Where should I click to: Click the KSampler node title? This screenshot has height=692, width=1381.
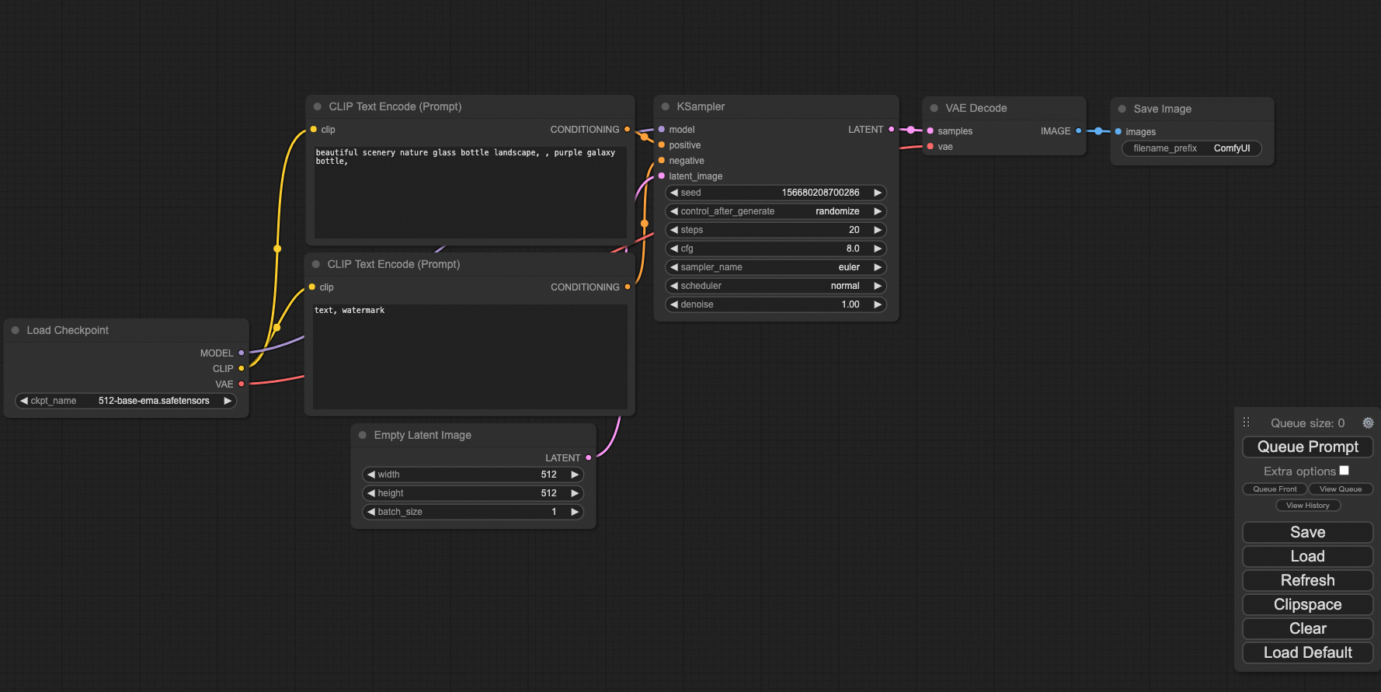(701, 106)
